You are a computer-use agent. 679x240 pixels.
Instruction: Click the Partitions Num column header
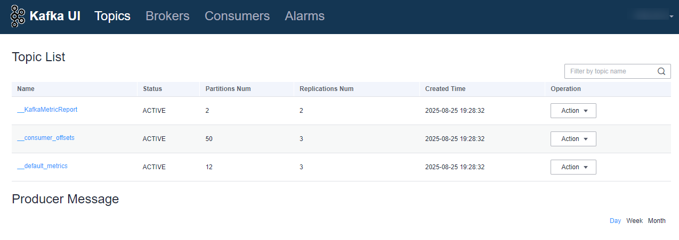coord(228,89)
